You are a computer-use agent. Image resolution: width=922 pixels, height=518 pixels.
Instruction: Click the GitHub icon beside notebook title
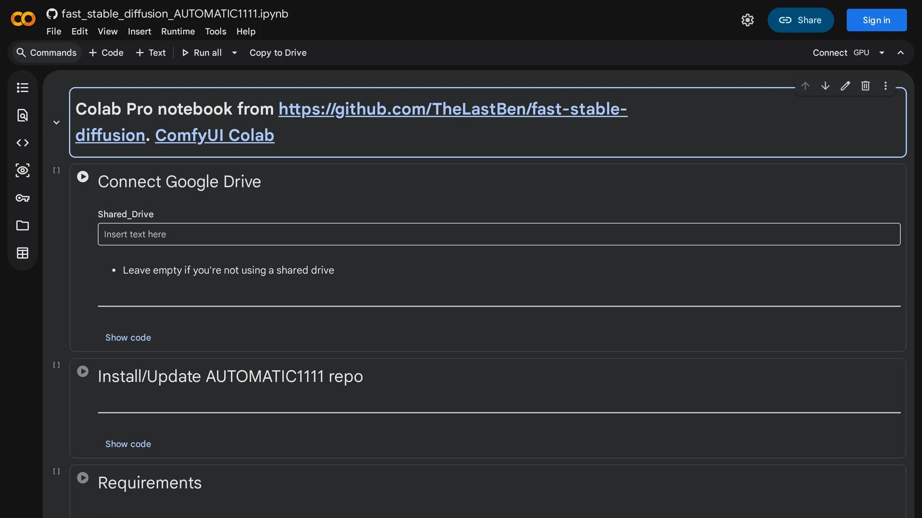(52, 14)
